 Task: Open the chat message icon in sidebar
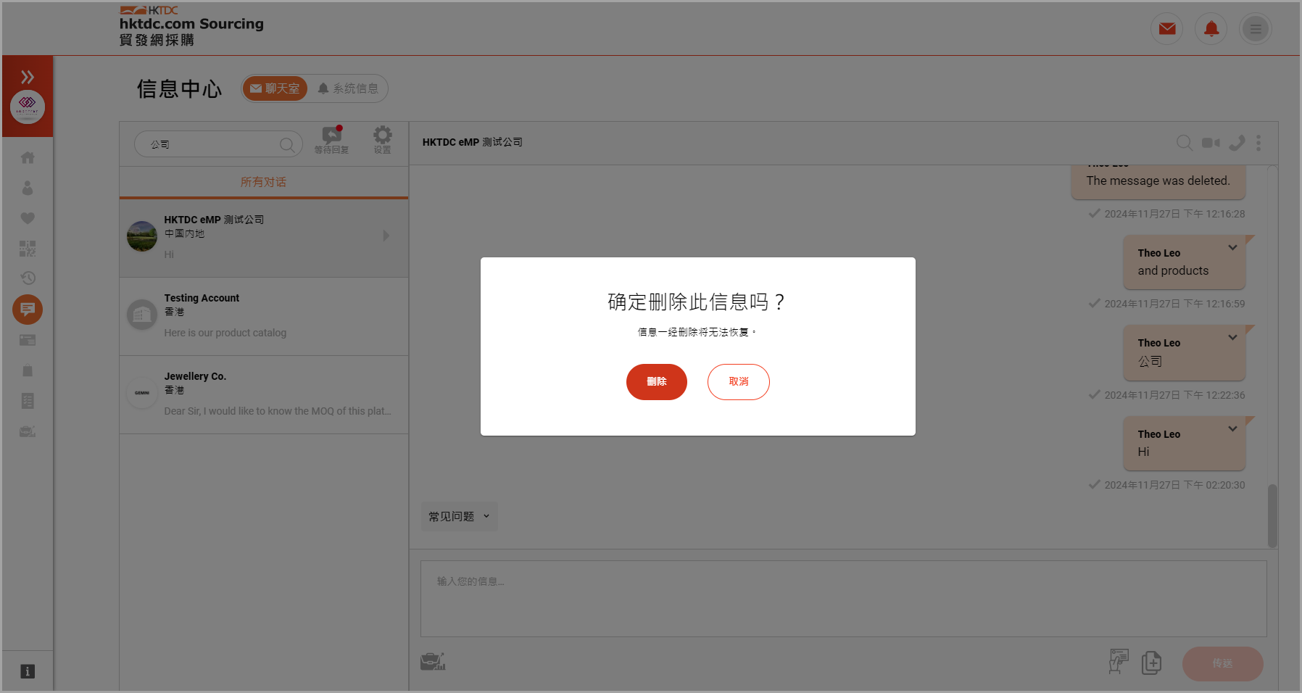tap(28, 310)
